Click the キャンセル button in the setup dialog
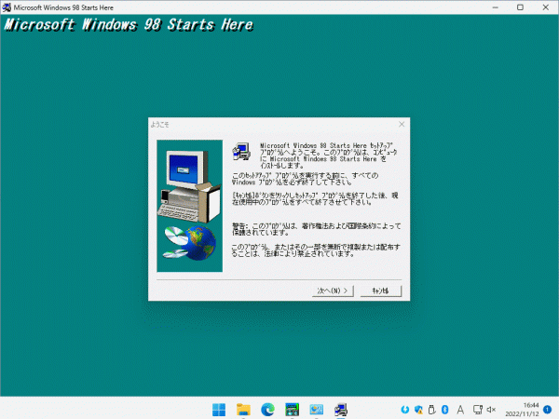559x419 pixels. coord(381,291)
